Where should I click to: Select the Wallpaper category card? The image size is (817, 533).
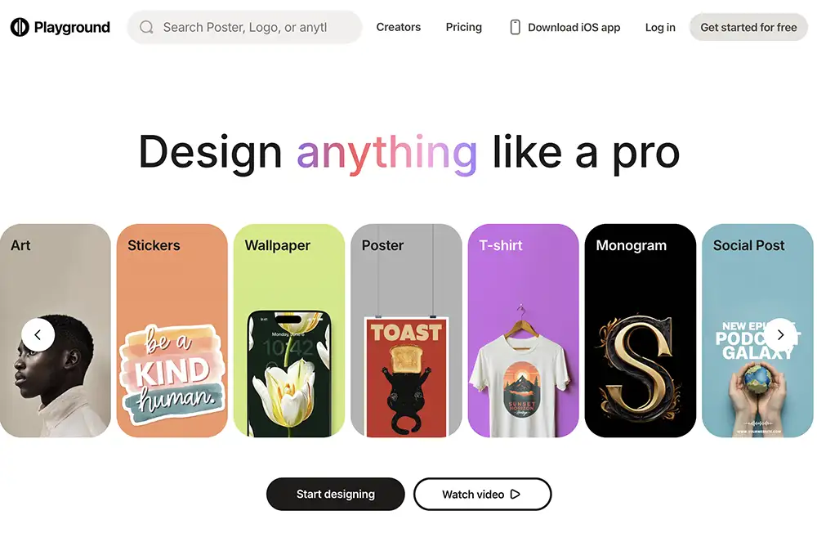289,330
